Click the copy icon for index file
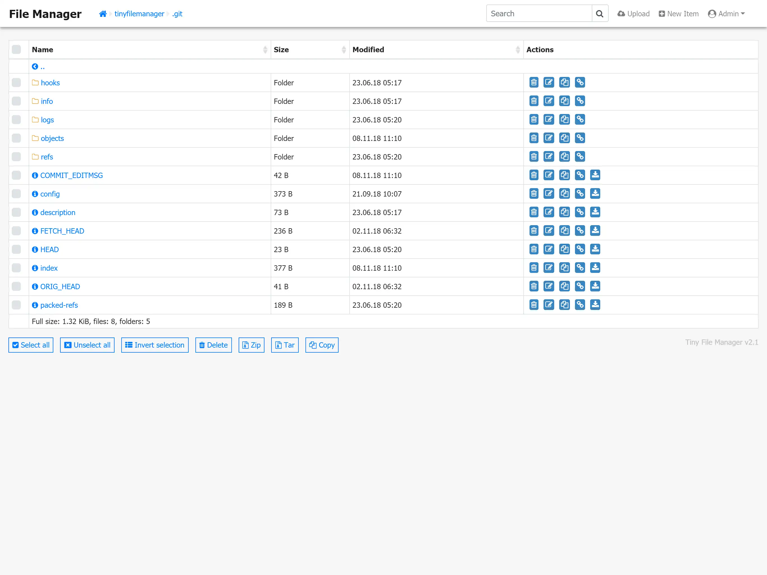 pos(563,268)
